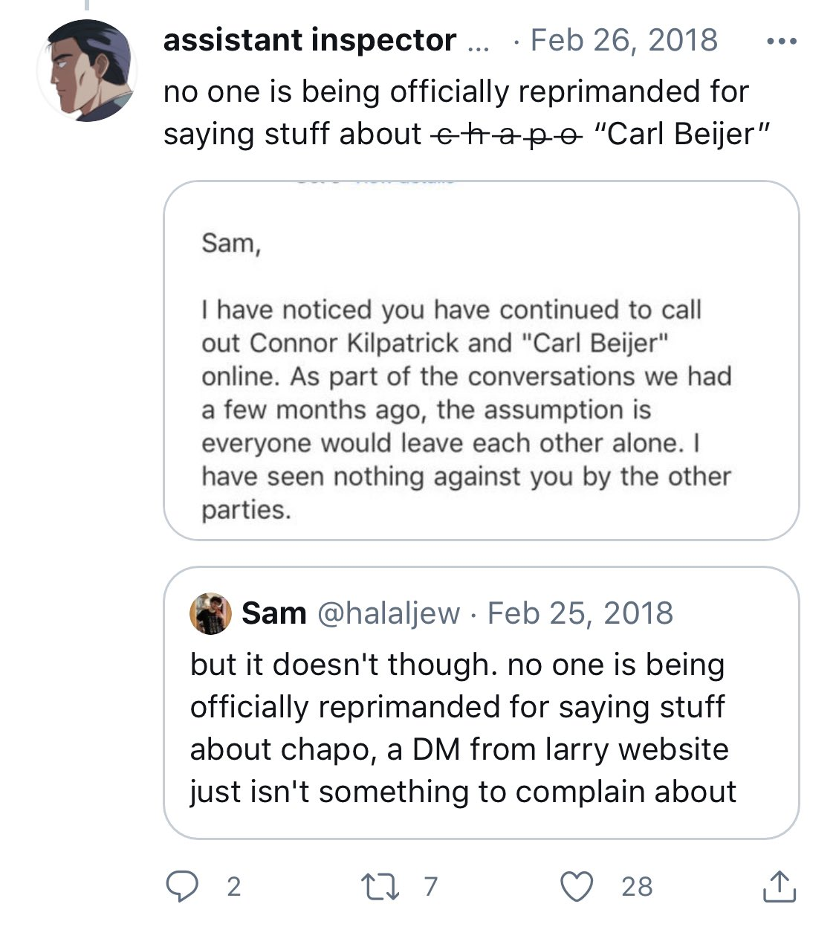The width and height of the screenshot is (836, 930).
Task: Open the three-dot more options menu
Action: (782, 42)
